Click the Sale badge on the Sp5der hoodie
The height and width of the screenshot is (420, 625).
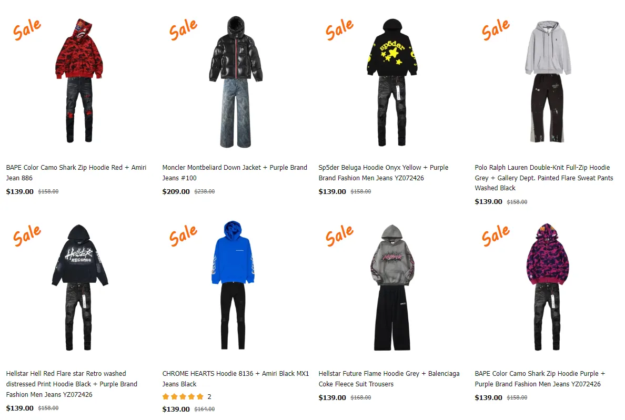point(339,29)
